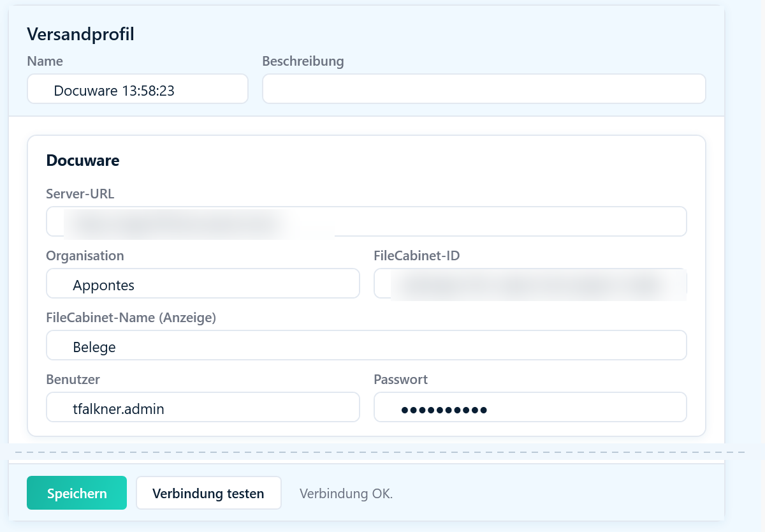Click the Versandprofil heading

[80, 34]
